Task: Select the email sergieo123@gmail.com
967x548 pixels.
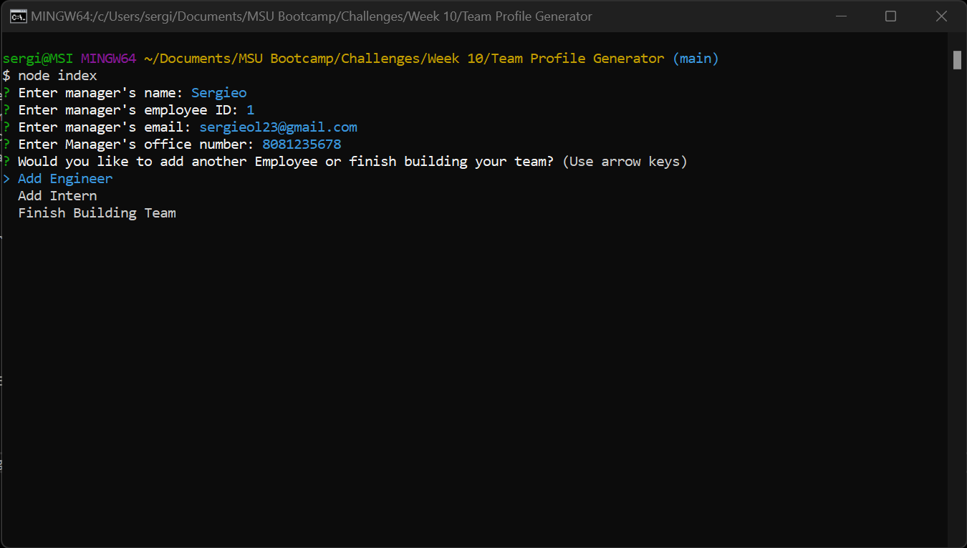Action: point(278,127)
